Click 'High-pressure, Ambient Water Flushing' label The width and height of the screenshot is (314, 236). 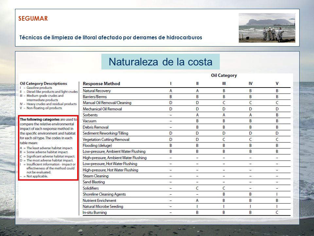114,158
